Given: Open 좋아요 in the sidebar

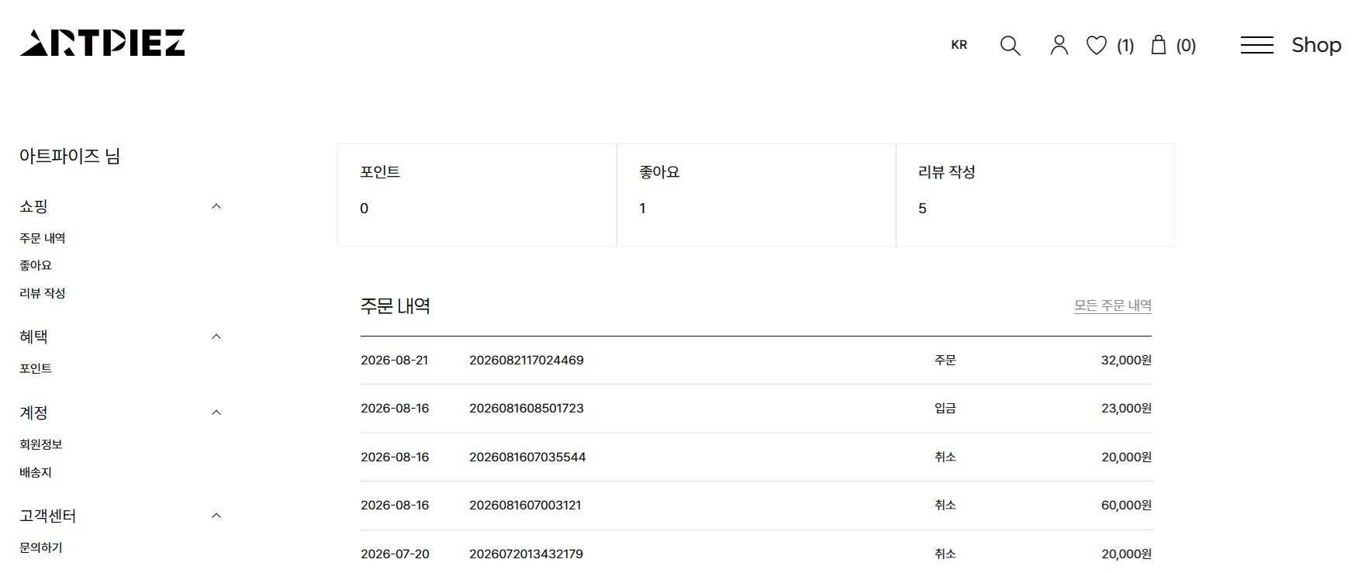Looking at the screenshot, I should point(36,265).
